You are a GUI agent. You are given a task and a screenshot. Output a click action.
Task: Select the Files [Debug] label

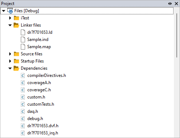(x=27, y=11)
